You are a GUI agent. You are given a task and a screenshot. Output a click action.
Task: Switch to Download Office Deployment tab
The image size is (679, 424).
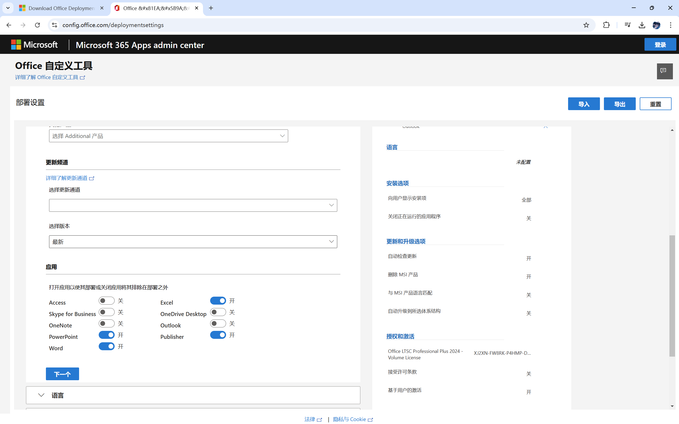pyautogui.click(x=61, y=8)
